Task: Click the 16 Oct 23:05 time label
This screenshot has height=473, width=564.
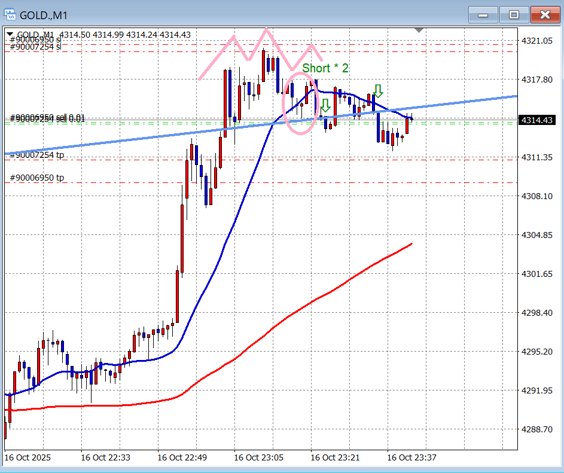Action: (x=259, y=457)
